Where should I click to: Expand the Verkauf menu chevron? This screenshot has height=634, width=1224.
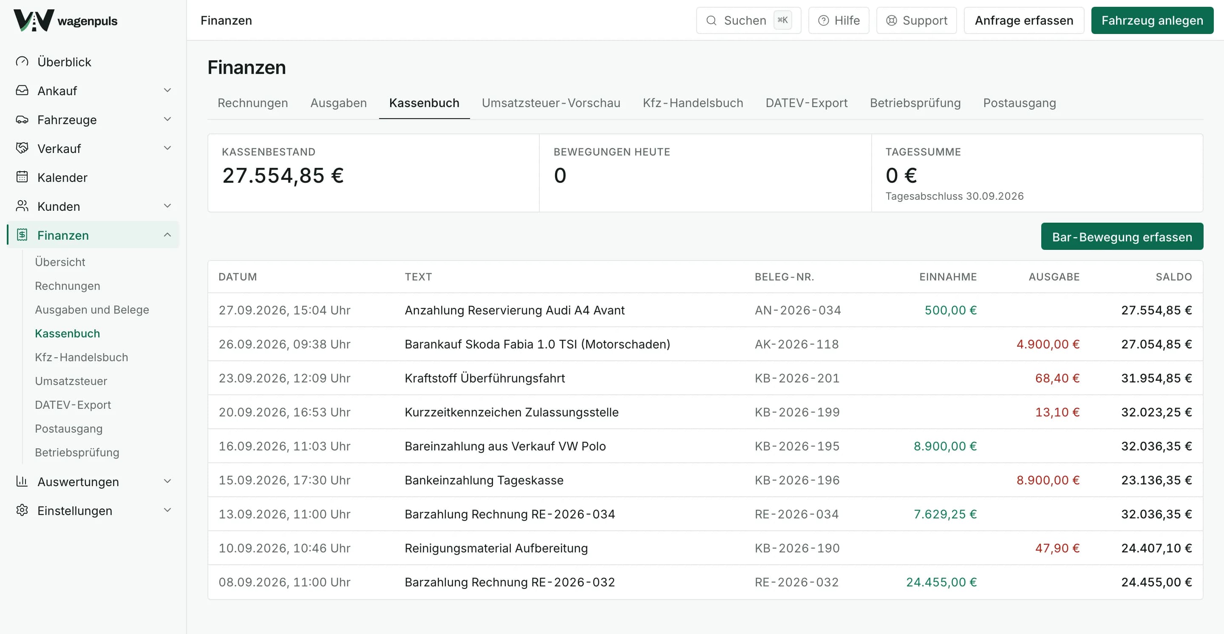click(x=167, y=148)
